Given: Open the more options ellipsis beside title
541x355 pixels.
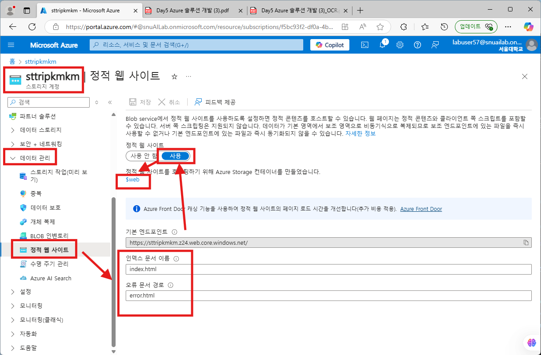Looking at the screenshot, I should tap(189, 76).
